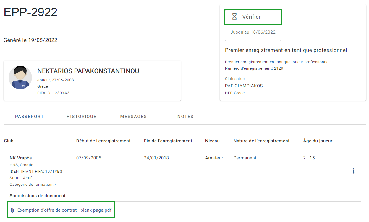Open the Notes tab
369x222 pixels.
[x=185, y=117]
